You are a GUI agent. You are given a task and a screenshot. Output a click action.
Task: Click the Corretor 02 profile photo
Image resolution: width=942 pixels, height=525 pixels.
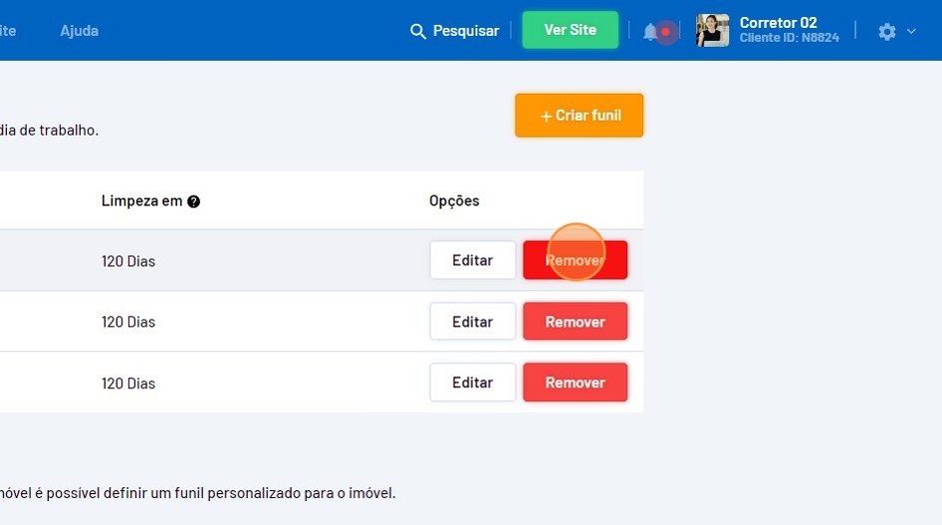tap(712, 30)
